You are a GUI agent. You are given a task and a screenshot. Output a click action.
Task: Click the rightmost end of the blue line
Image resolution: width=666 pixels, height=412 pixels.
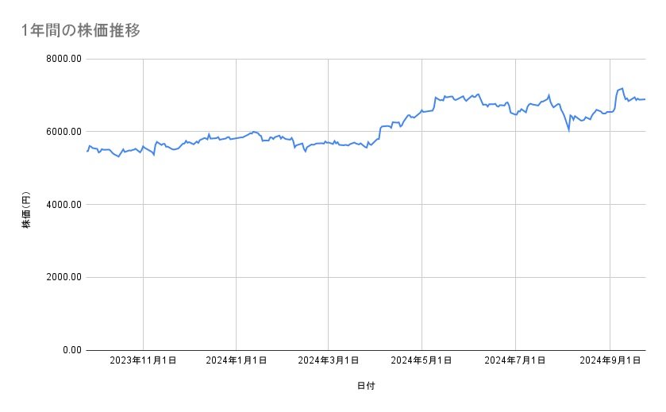645,99
